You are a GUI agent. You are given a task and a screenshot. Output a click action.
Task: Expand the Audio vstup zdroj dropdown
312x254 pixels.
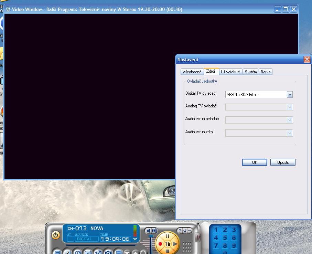pyautogui.click(x=290, y=133)
